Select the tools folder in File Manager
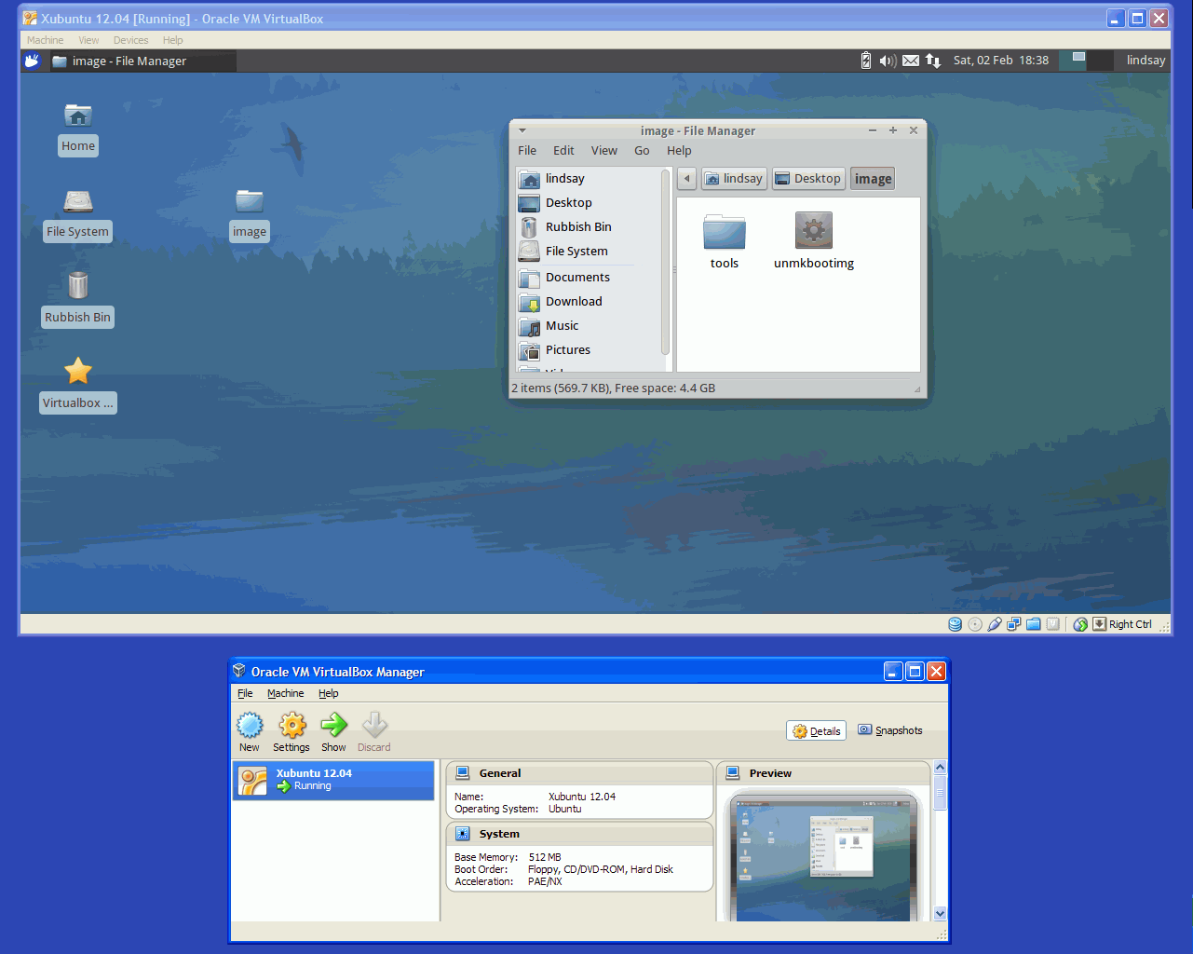Viewport: 1193px width, 954px height. 725,241
